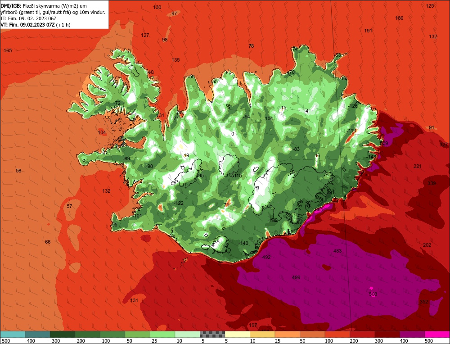Click the map value 97
The width and height of the screenshot is (450, 344).
174,14
